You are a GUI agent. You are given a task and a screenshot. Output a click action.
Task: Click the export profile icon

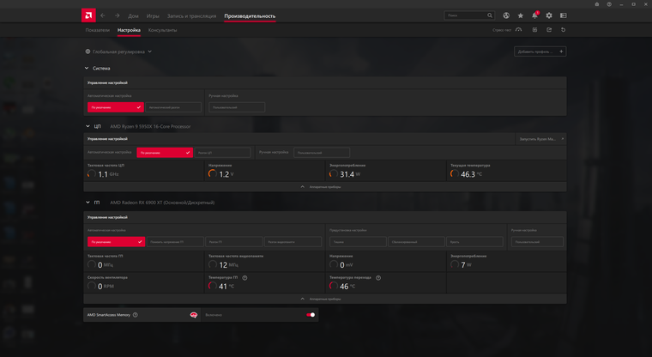549,30
